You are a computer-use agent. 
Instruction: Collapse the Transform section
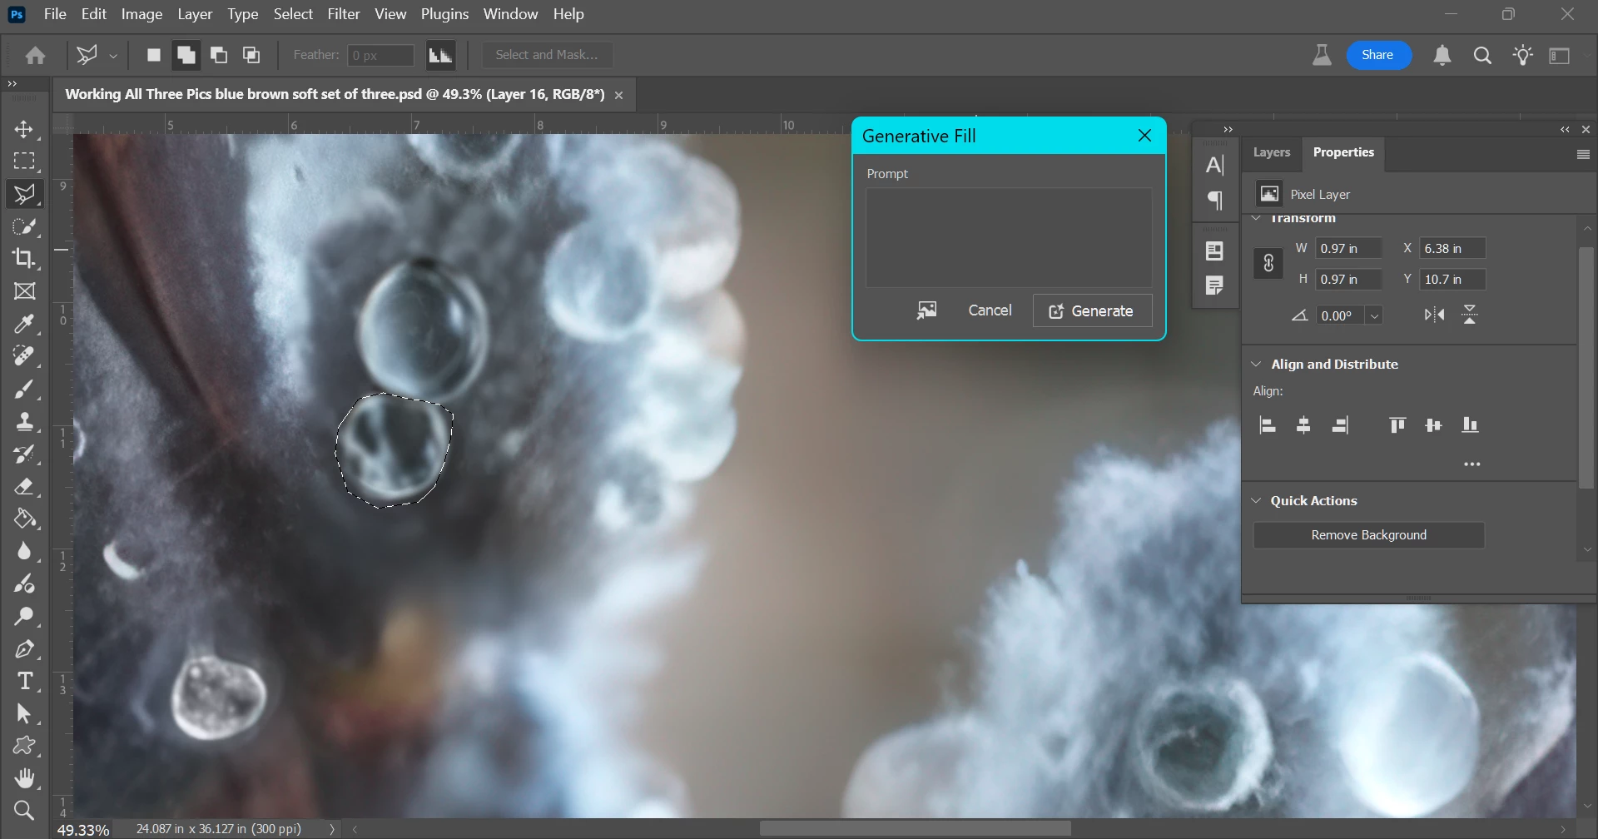[x=1257, y=218]
